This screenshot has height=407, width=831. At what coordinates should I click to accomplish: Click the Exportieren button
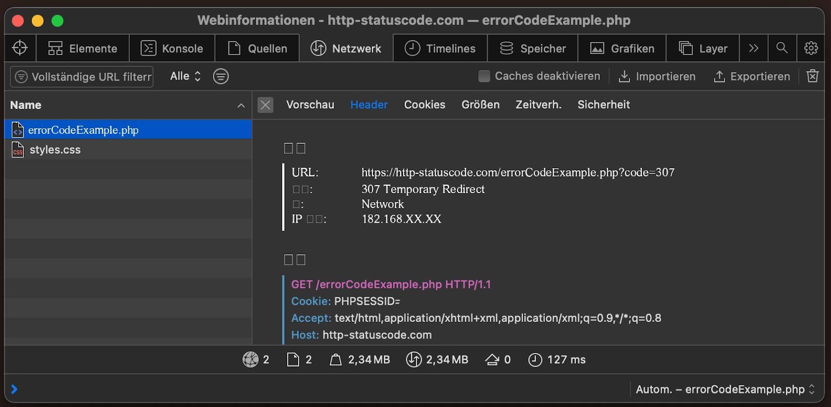(752, 76)
